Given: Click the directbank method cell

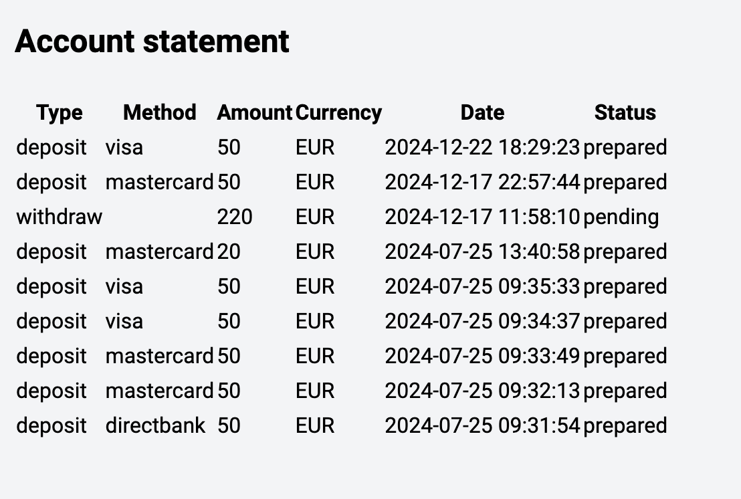Looking at the screenshot, I should point(155,425).
